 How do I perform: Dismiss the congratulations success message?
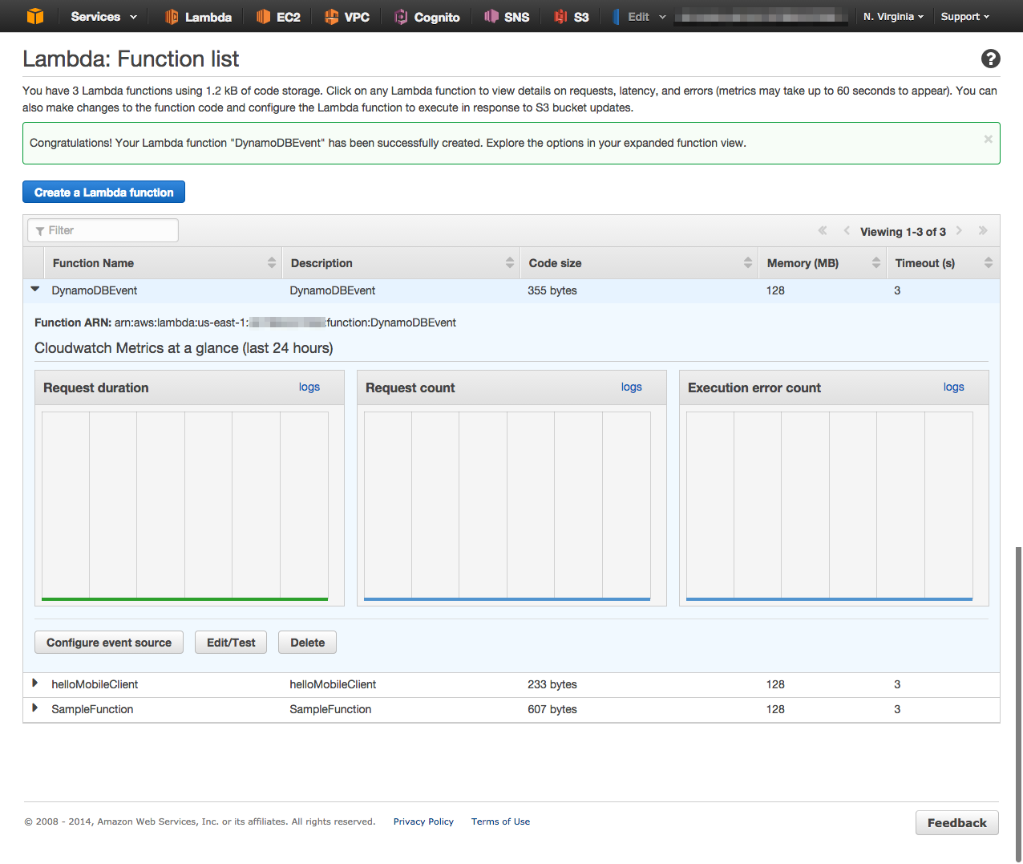click(988, 138)
